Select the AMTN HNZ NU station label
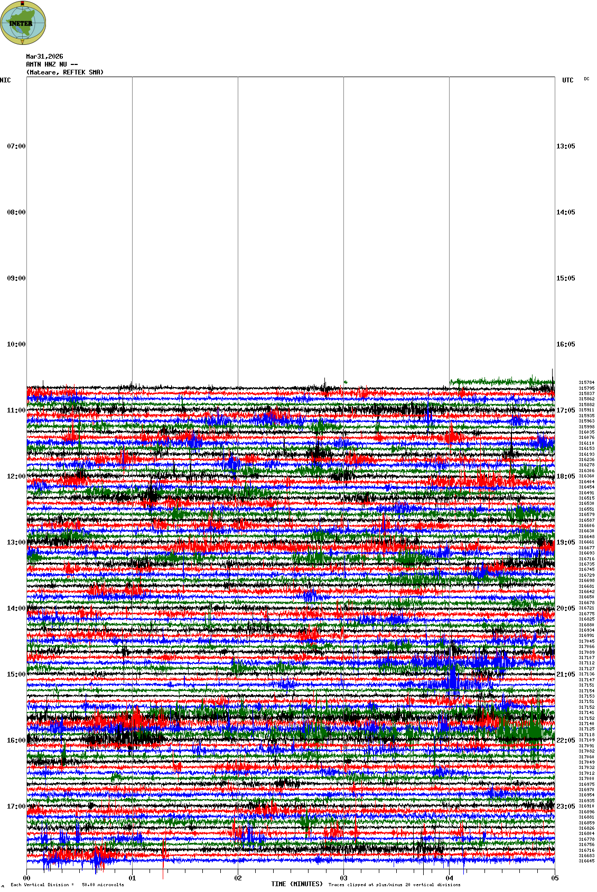 [x=52, y=64]
